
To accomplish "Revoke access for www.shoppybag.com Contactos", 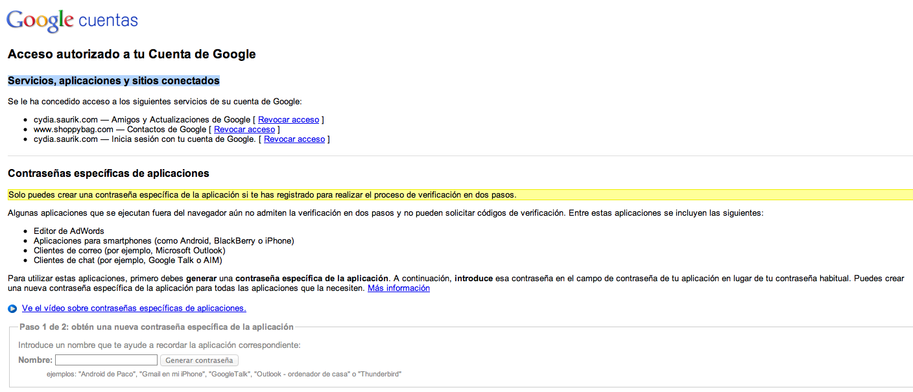I will (244, 129).
